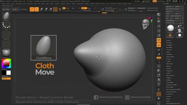Click the Live Boolean button
Viewport: 187px width, 105px height.
click(24, 9)
